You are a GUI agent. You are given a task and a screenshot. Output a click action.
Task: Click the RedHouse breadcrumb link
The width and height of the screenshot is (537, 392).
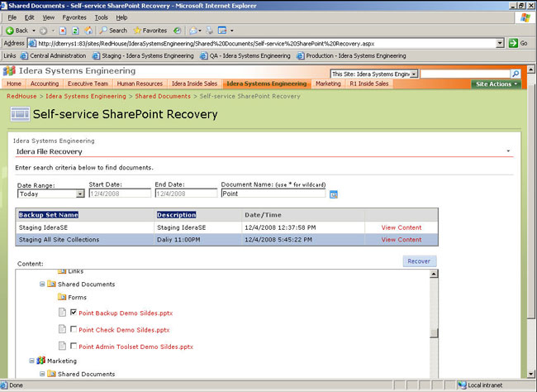click(21, 97)
